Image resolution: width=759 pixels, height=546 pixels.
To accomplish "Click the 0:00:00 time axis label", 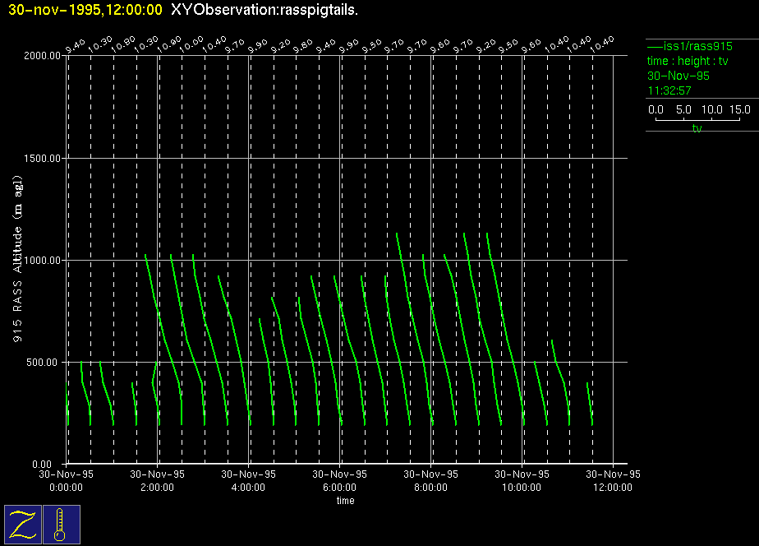I will coord(67,487).
